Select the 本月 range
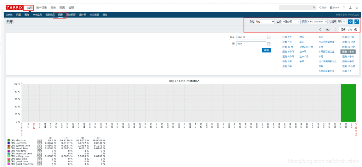 pos(321,56)
